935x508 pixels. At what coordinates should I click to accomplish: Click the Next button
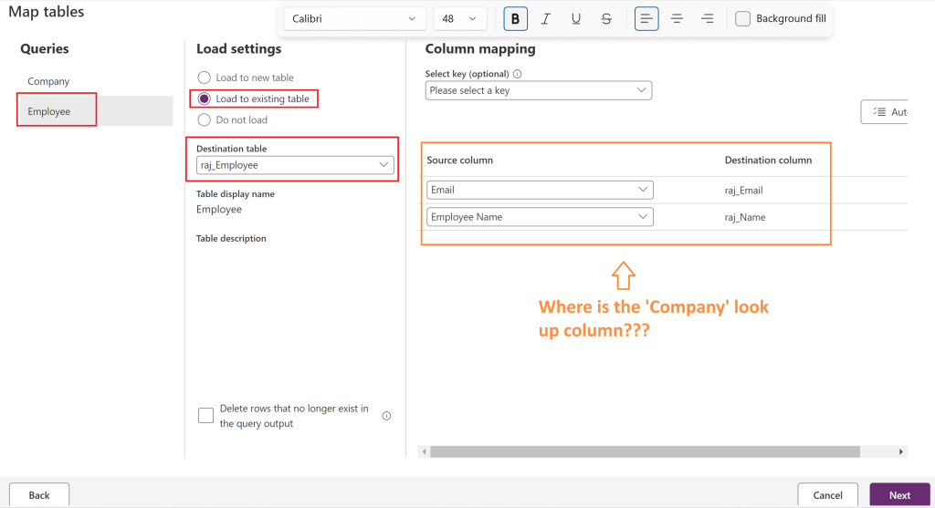point(899,494)
